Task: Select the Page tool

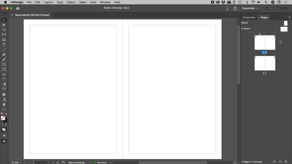Action: click(x=4, y=30)
